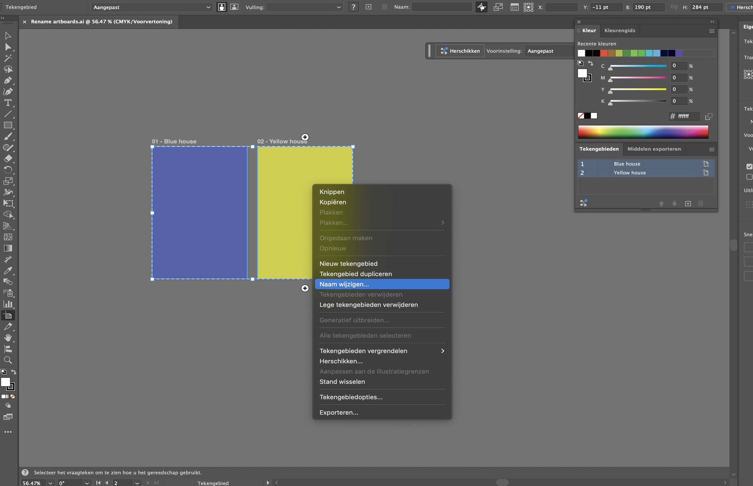
Task: Select the Hand tool
Action: click(x=8, y=338)
